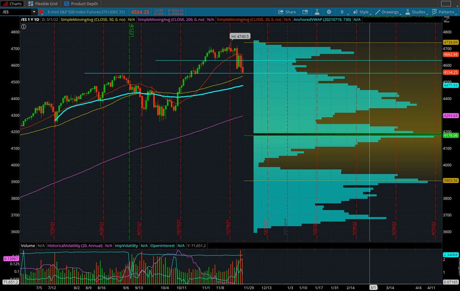Click the green 4176.06 price axis label
The height and width of the screenshot is (291, 460).
[451, 135]
